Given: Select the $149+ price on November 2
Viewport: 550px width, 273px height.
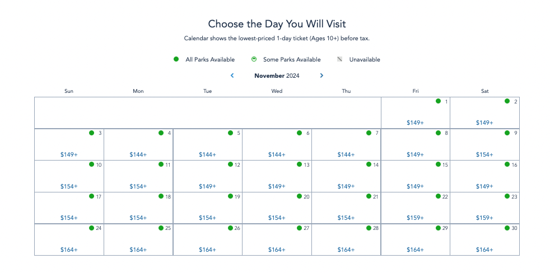Looking at the screenshot, I should click(484, 123).
